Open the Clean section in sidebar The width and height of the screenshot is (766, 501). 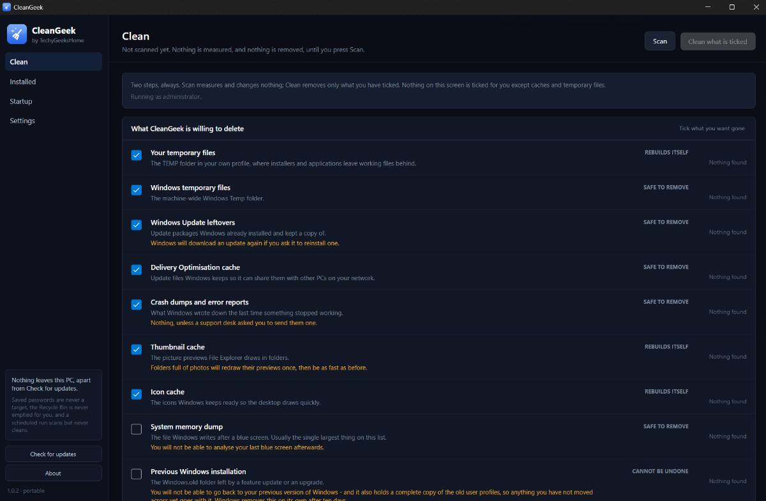coord(54,62)
